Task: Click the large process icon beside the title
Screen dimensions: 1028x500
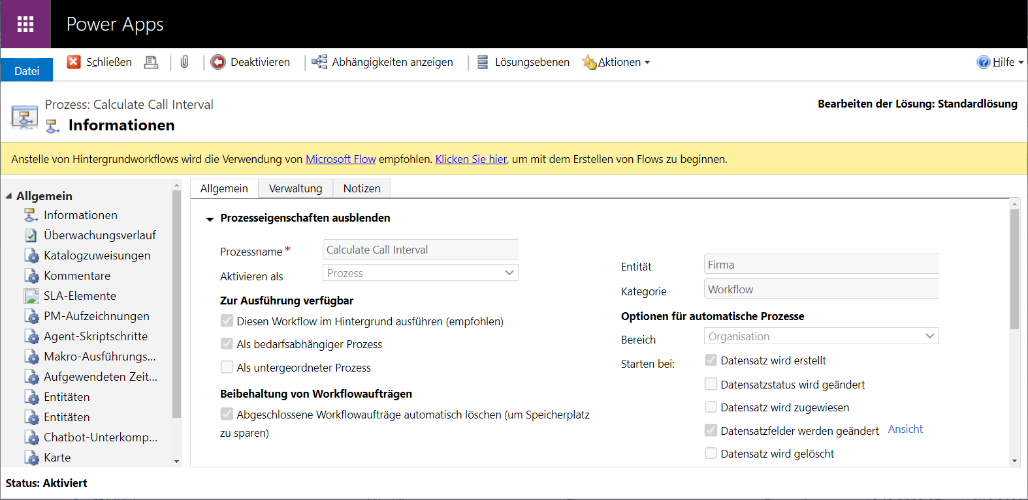Action: click(24, 117)
